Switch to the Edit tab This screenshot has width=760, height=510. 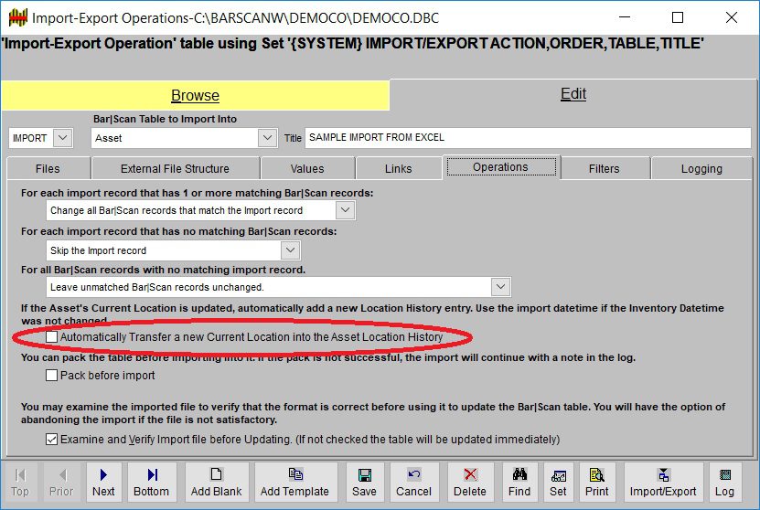(x=573, y=94)
